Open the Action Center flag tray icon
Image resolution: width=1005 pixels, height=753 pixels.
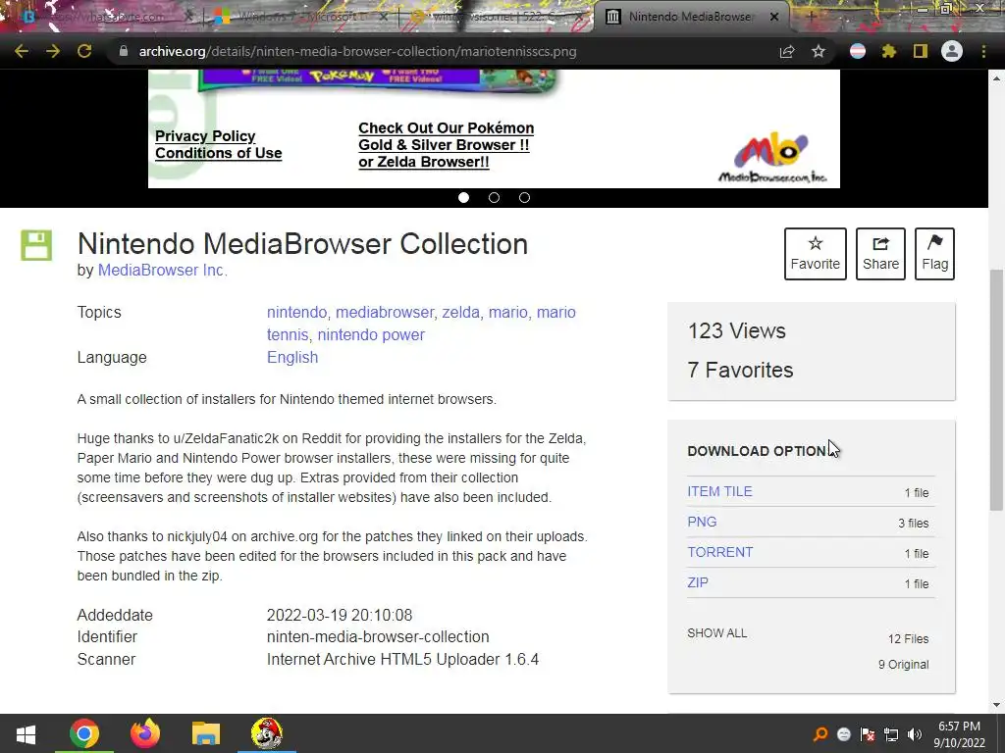pyautogui.click(x=868, y=734)
